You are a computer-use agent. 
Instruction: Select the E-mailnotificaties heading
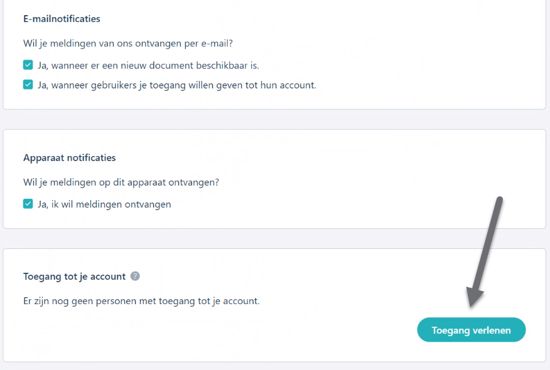(x=62, y=19)
